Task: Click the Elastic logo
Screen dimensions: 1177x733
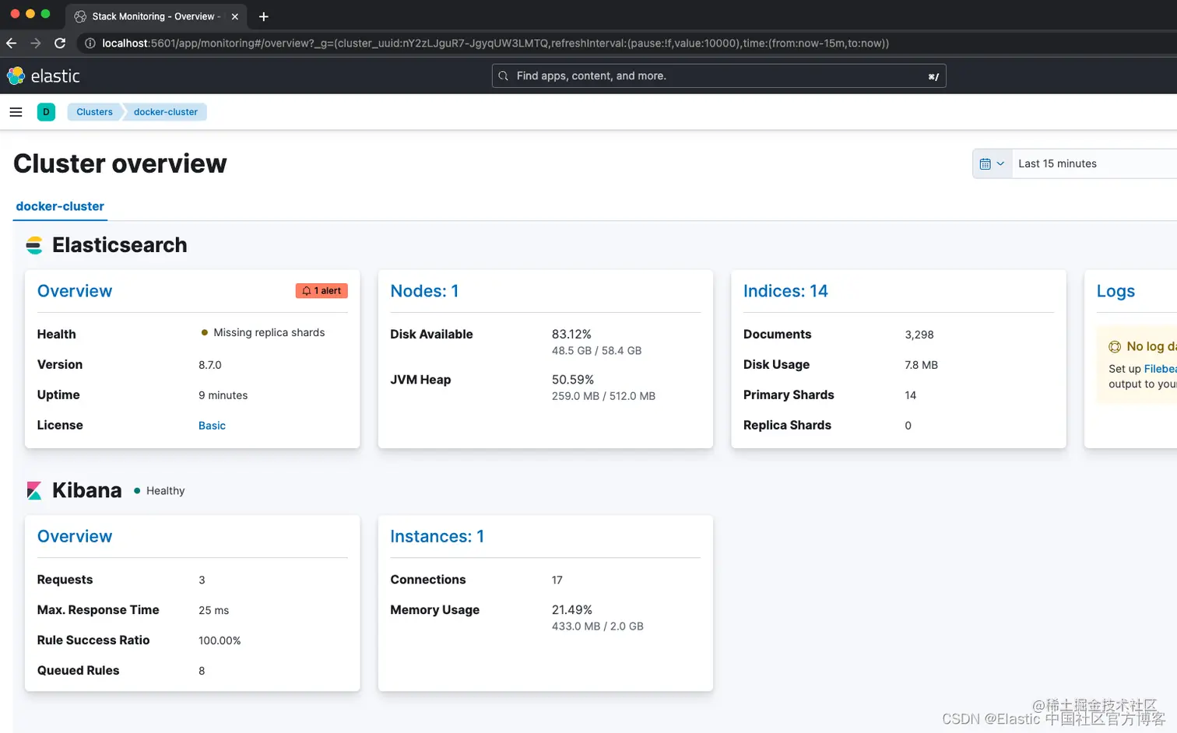Action: (44, 75)
